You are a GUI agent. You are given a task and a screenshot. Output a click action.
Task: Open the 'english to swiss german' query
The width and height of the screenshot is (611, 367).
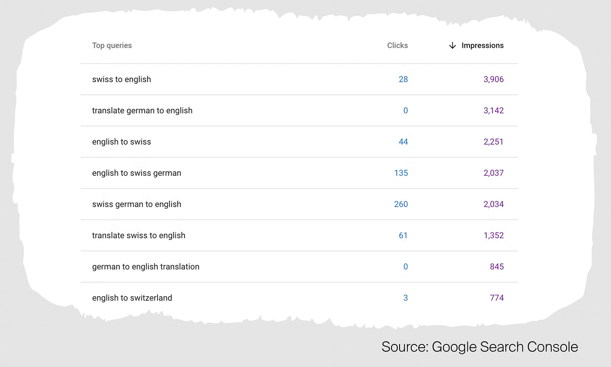[x=137, y=173]
